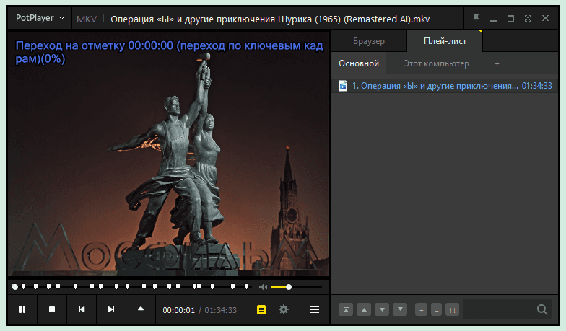
Task: Skip to the previous track
Action: click(x=82, y=309)
